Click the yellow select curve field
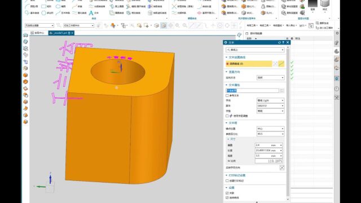Viewport: 361px width, 203px height. (x=249, y=64)
